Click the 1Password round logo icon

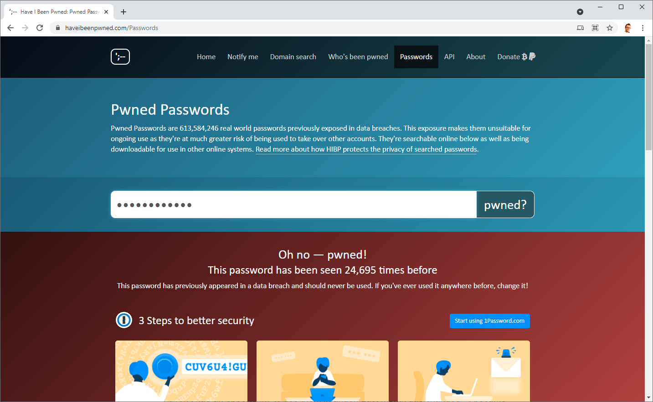coord(124,320)
